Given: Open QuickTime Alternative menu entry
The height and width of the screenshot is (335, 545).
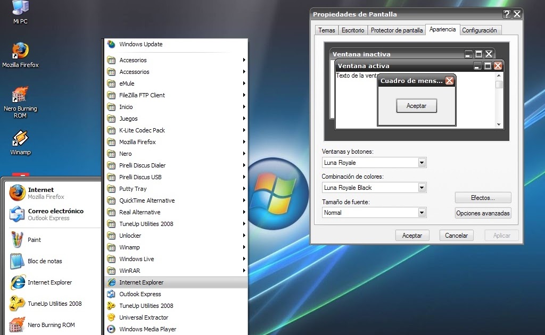Looking at the screenshot, I should coord(176,200).
